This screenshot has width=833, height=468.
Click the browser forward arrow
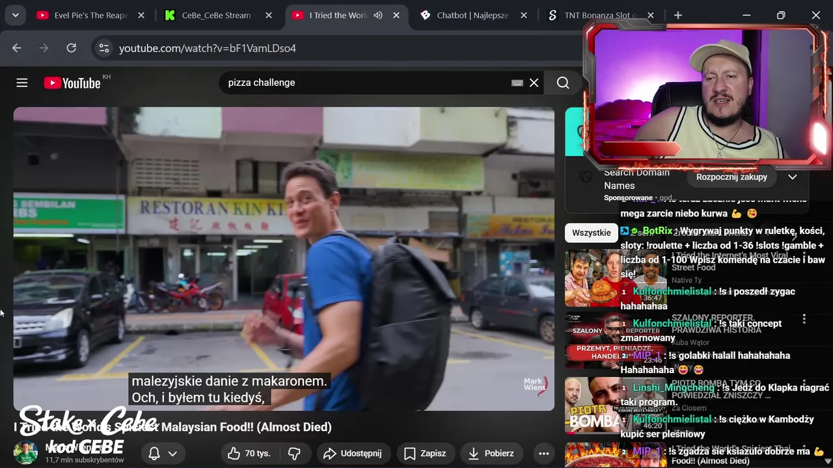[x=44, y=47]
